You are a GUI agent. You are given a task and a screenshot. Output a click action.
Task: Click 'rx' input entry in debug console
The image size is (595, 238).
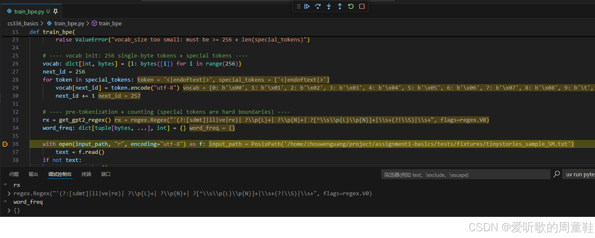pyautogui.click(x=17, y=185)
